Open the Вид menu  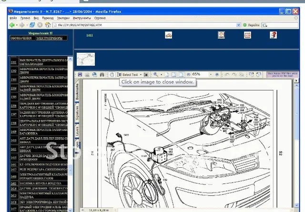click(36, 18)
